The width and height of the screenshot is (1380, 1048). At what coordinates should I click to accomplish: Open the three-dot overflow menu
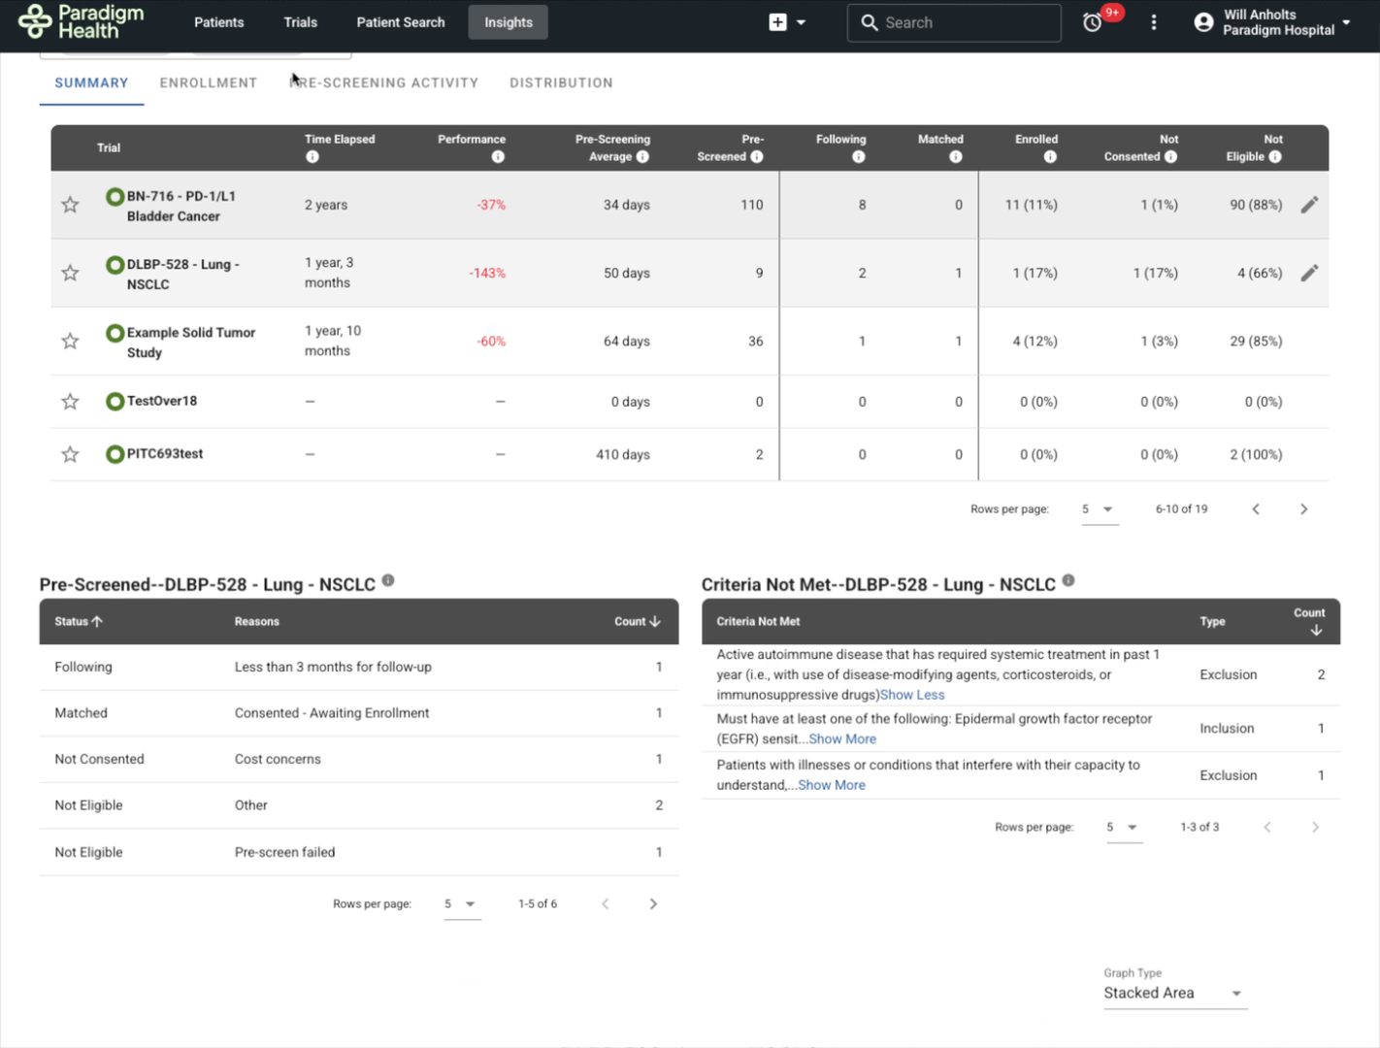(1154, 22)
